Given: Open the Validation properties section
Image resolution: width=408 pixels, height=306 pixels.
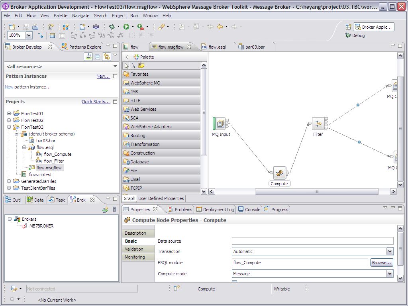Looking at the screenshot, I should point(138,249).
